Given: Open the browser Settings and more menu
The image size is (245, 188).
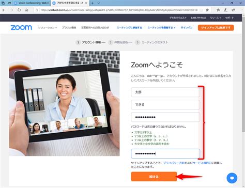Looking at the screenshot, I should 241,10.
